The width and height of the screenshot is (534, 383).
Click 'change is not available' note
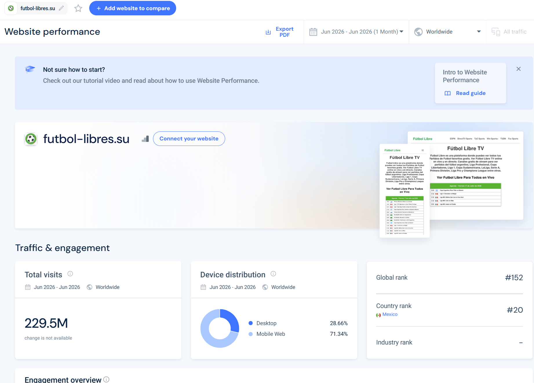tap(48, 338)
